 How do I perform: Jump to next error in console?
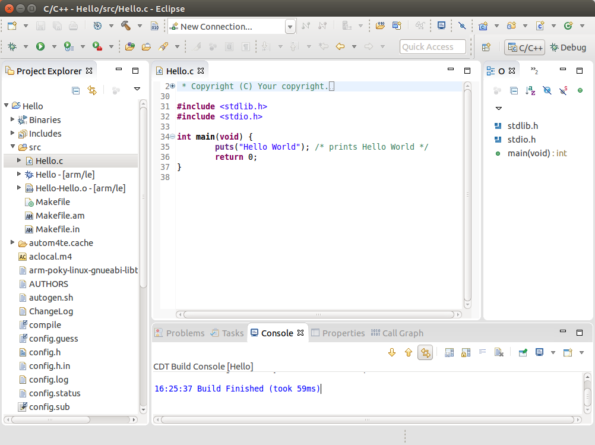click(392, 352)
